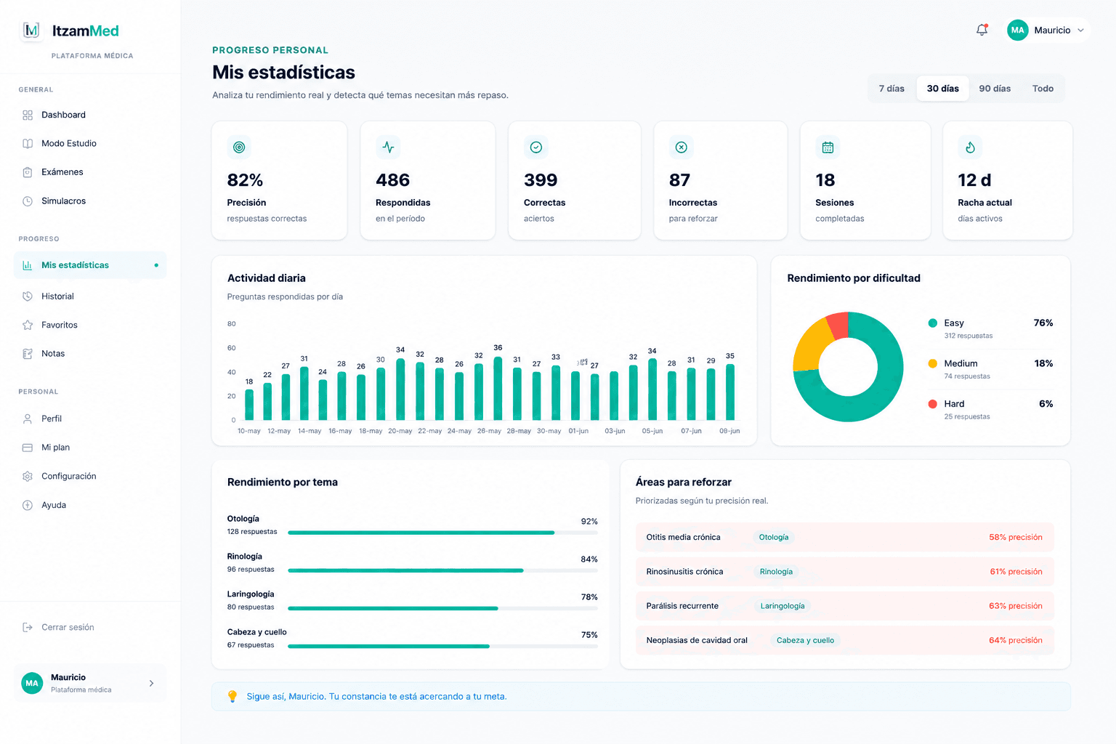Click the ItzamMed logo icon
Viewport: 1116px width, 744px height.
(x=31, y=31)
